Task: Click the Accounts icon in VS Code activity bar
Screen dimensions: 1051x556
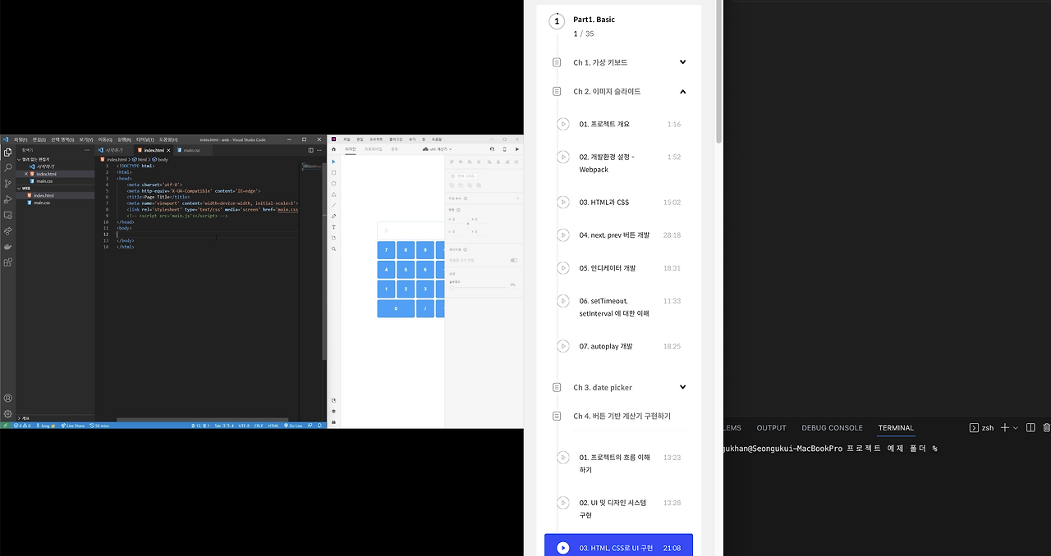Action: (x=7, y=399)
